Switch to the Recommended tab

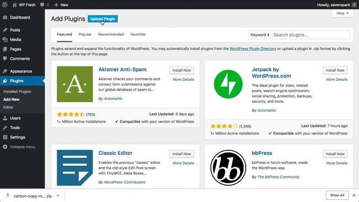coord(111,34)
